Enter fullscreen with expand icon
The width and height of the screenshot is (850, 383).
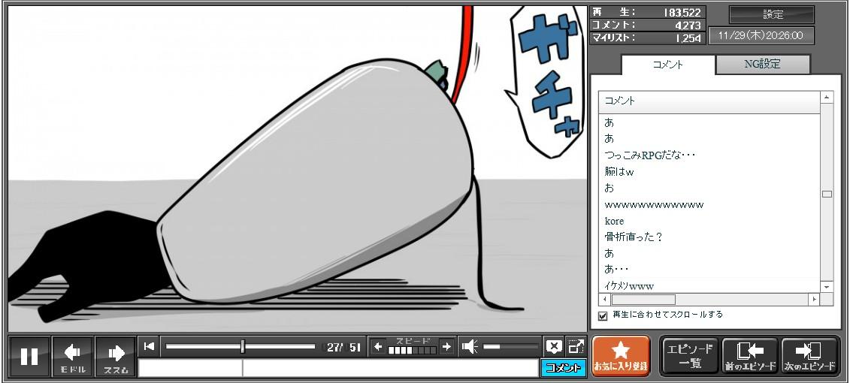[576, 346]
